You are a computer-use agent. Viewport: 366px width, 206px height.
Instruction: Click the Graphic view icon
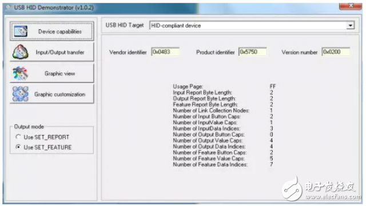pyautogui.click(x=21, y=73)
